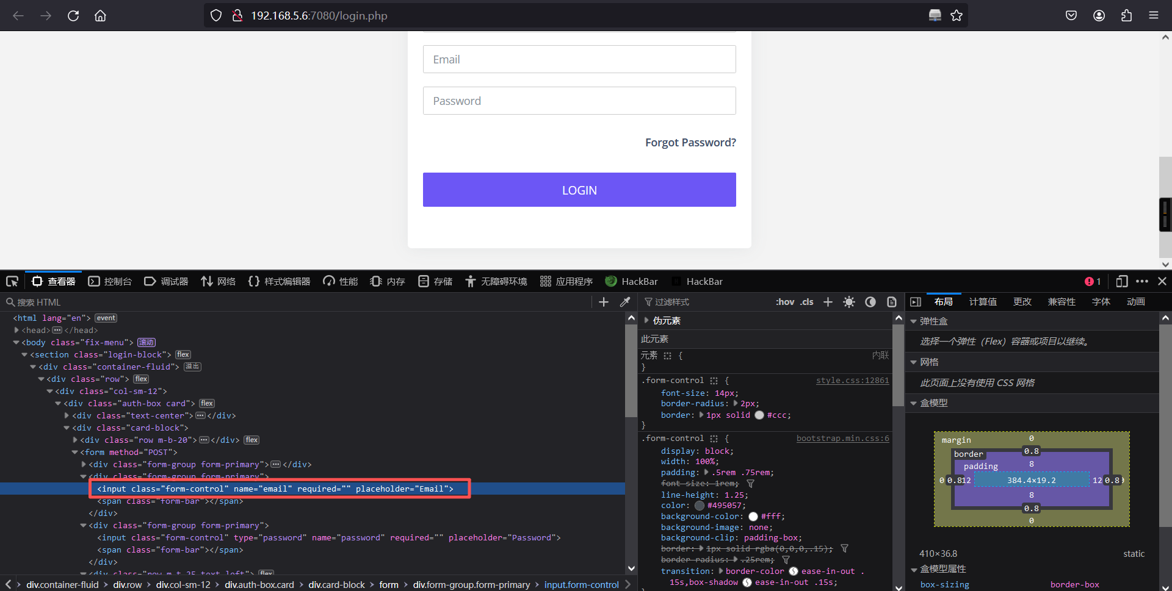Click the event badge on html element
The image size is (1172, 591).
coord(106,318)
